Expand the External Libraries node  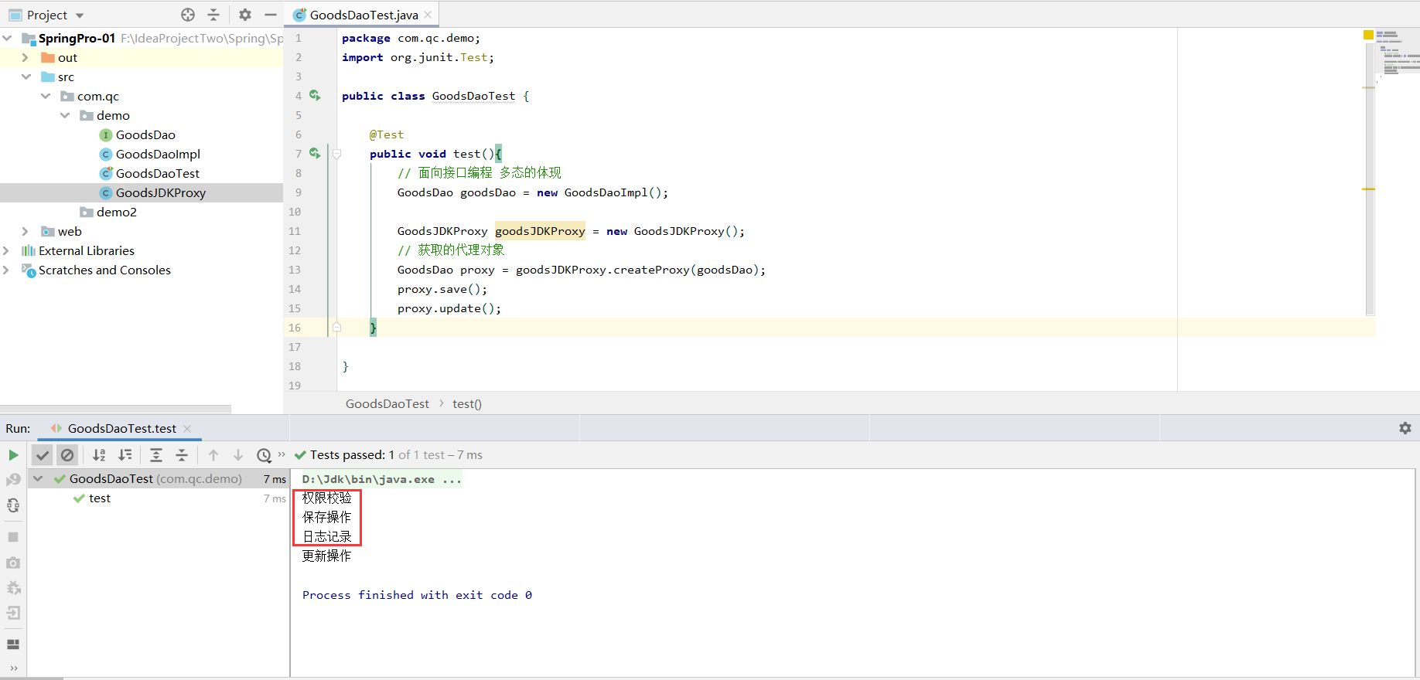(x=6, y=250)
